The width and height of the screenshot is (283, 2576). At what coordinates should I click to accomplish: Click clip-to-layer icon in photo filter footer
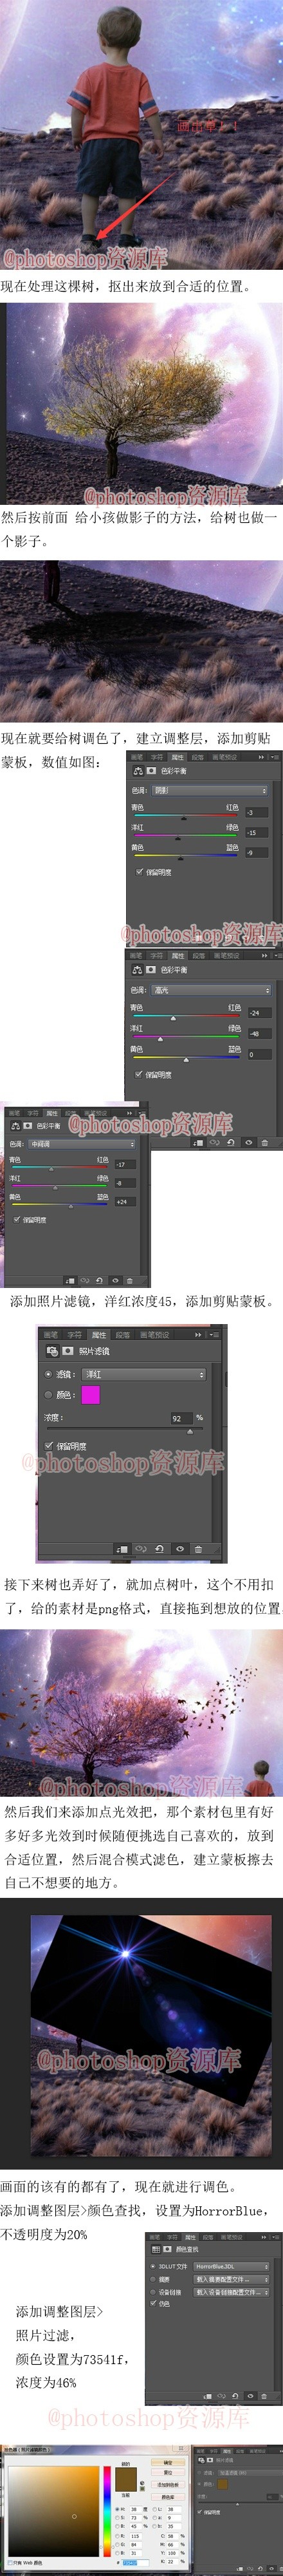click(122, 1548)
